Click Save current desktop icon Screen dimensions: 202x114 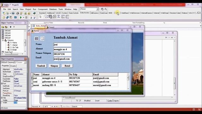102,9
